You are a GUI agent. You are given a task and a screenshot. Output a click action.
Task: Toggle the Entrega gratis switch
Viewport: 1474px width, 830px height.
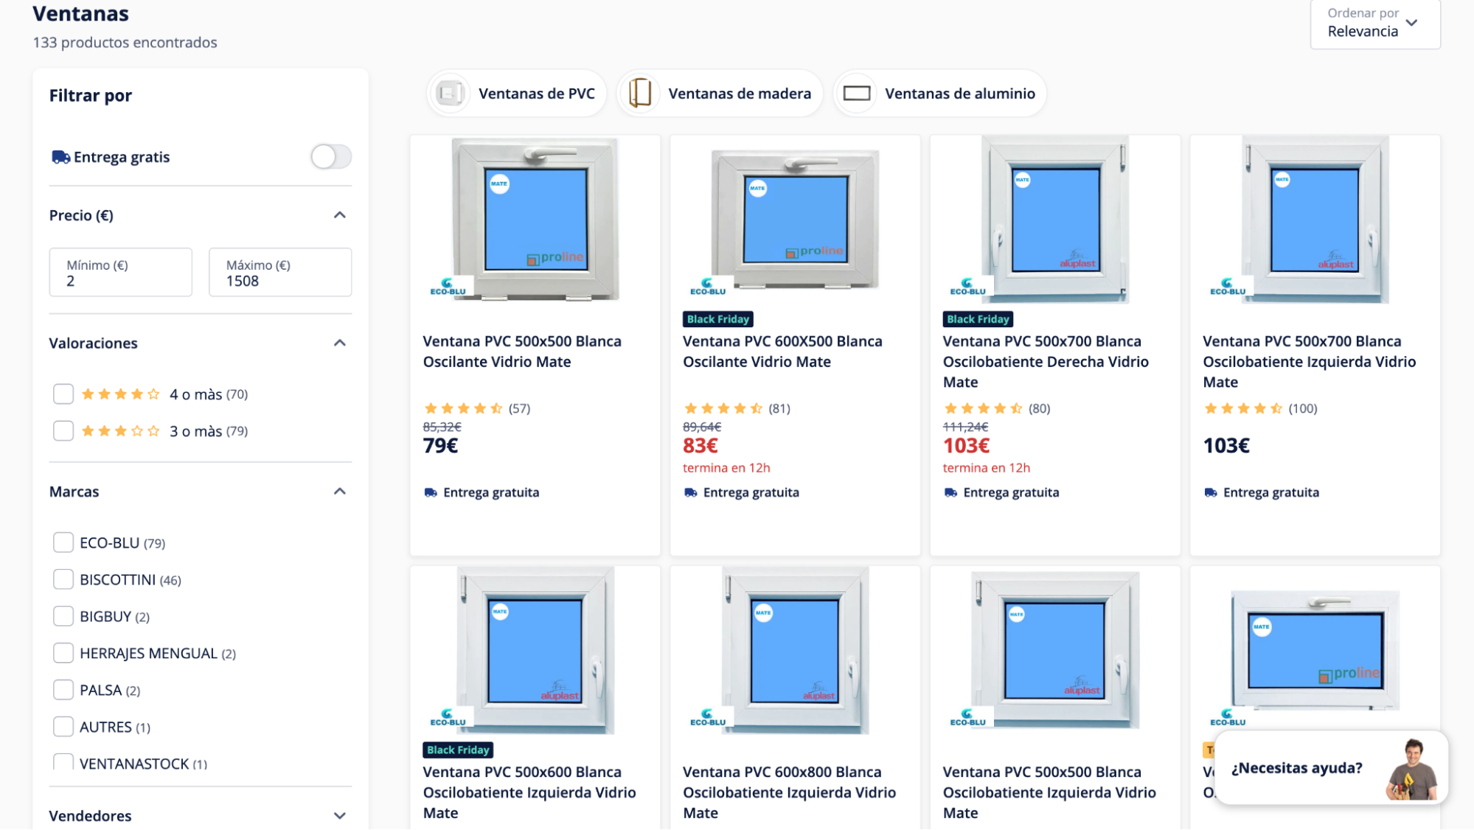(x=331, y=156)
